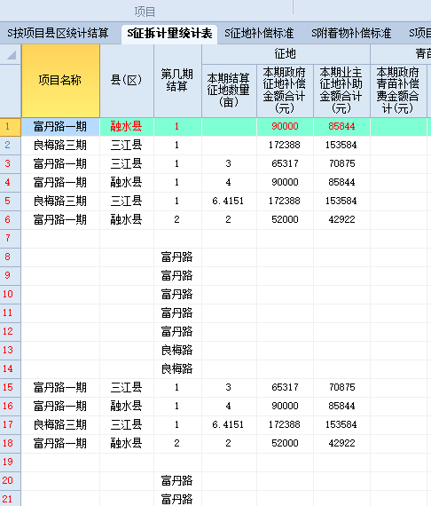
Task: Click the red 融水县 cell in row 1
Action: click(x=127, y=126)
